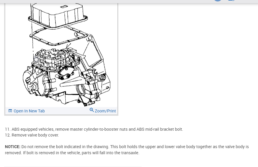This screenshot has width=258, height=167.
Task: Click the line ending 'parts will fall into the transaxle'
Action: coord(72,153)
